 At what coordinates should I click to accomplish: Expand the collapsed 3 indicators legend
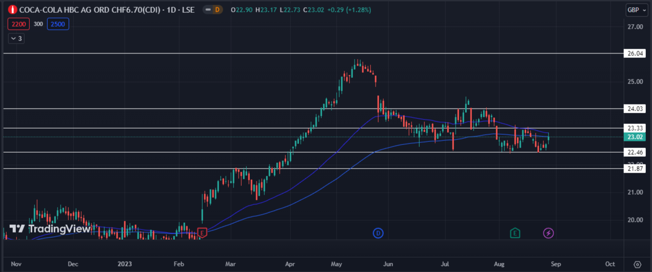point(16,38)
